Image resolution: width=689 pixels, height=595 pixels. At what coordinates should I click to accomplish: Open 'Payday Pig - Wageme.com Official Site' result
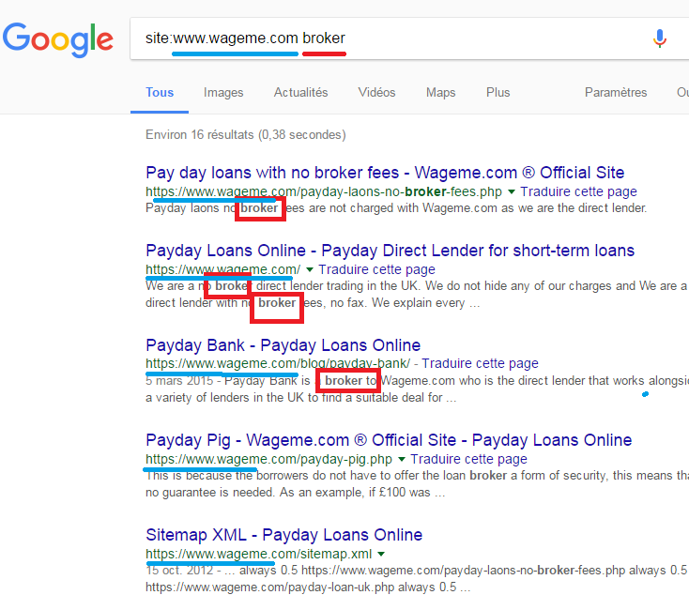point(389,440)
